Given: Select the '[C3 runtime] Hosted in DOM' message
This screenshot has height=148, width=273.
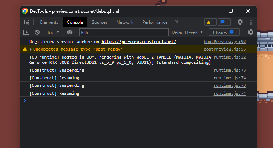Looking at the screenshot, I should pyautogui.click(x=120, y=60).
